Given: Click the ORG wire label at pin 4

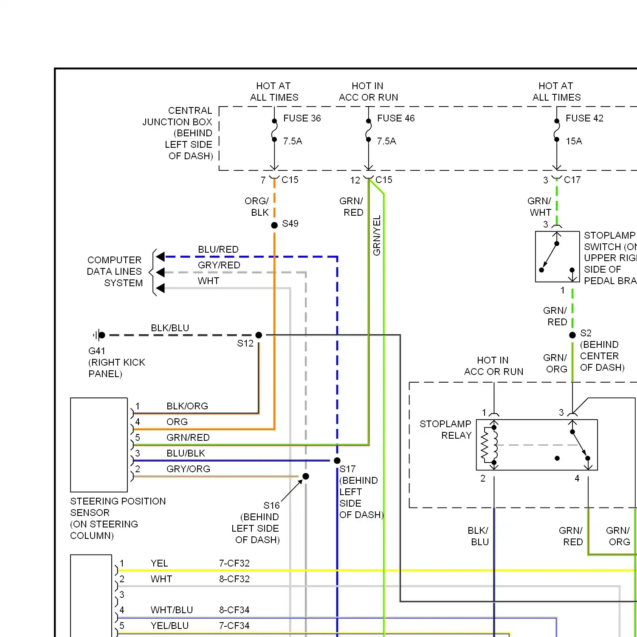Looking at the screenshot, I should point(177,422).
